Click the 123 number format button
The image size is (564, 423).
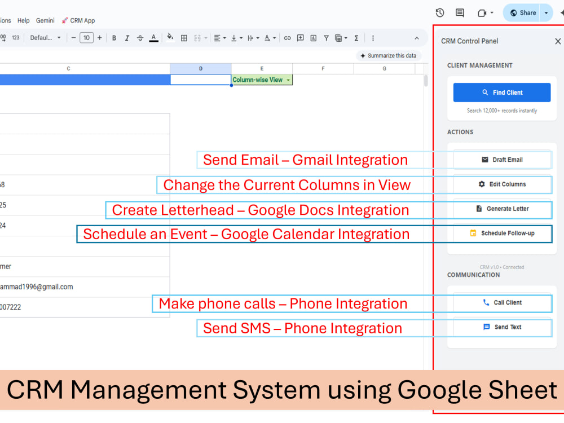(15, 38)
